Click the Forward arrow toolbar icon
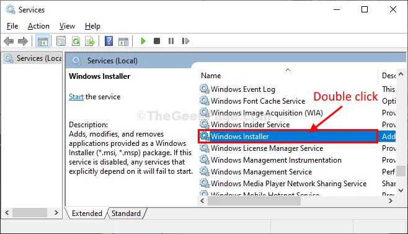Image resolution: width=408 pixels, height=234 pixels. pyautogui.click(x=23, y=41)
